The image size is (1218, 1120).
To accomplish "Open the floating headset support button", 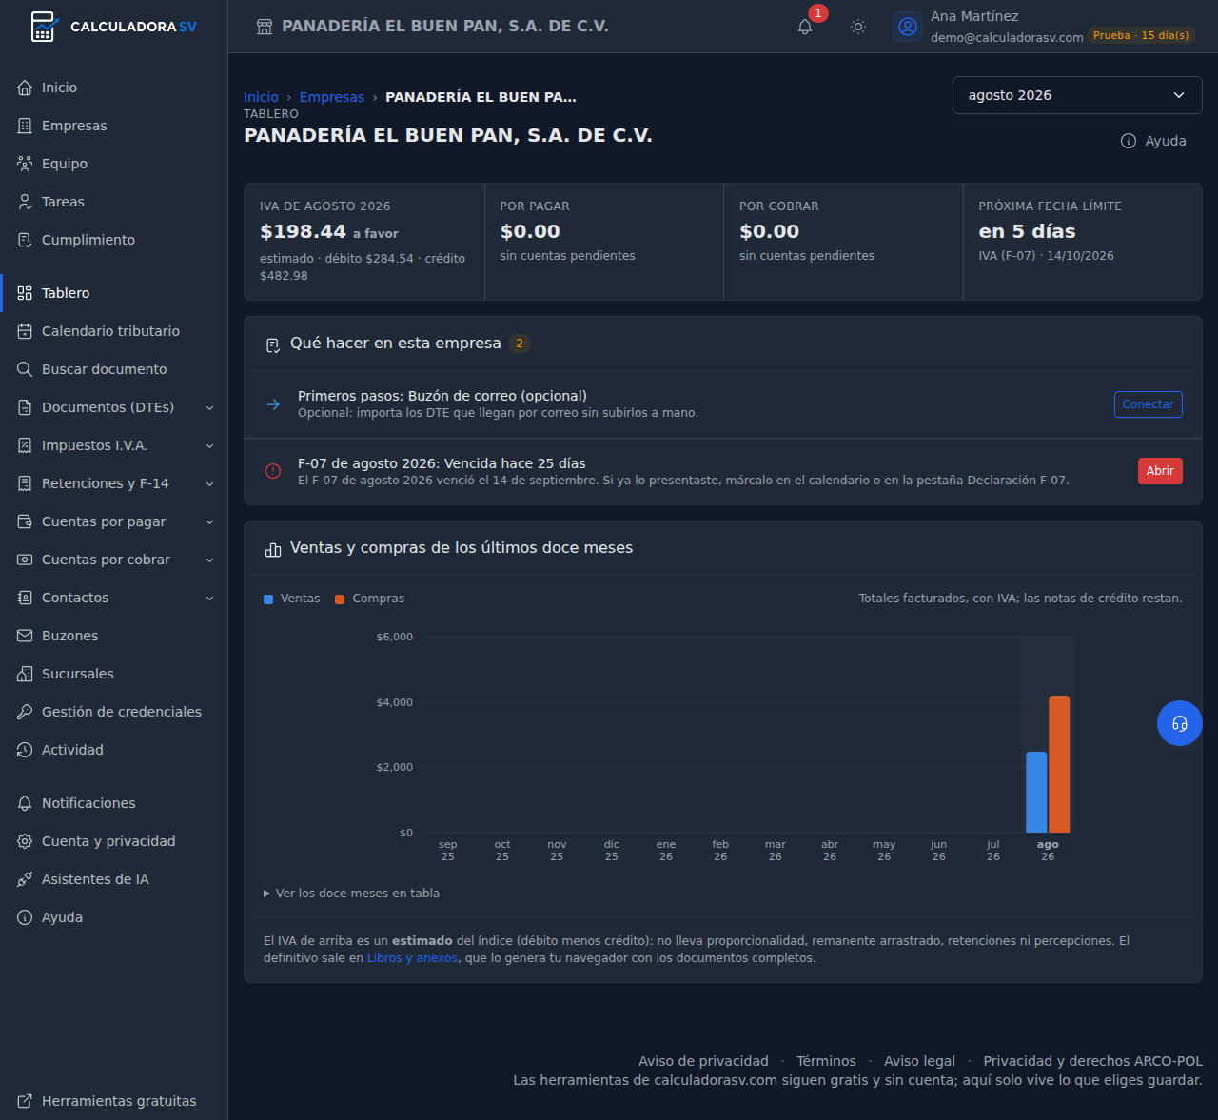I will click(1180, 723).
